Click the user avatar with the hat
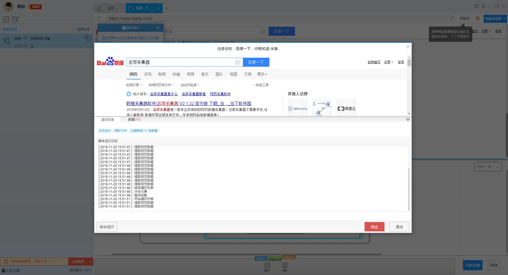Screen dimensions: 508x275 coord(8,7)
